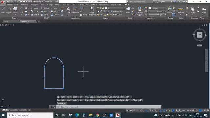Viewport: 210px width, 118px height.
Task: Click the TOP face of ViewCube
Action: [x=199, y=35]
